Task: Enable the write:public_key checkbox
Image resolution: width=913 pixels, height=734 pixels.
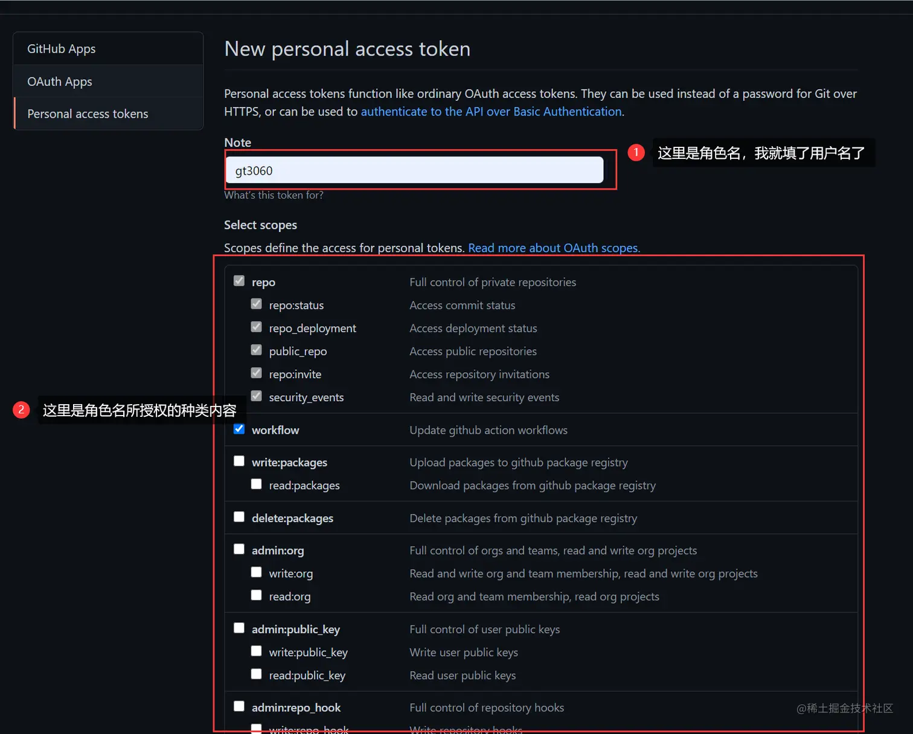Action: click(x=257, y=651)
